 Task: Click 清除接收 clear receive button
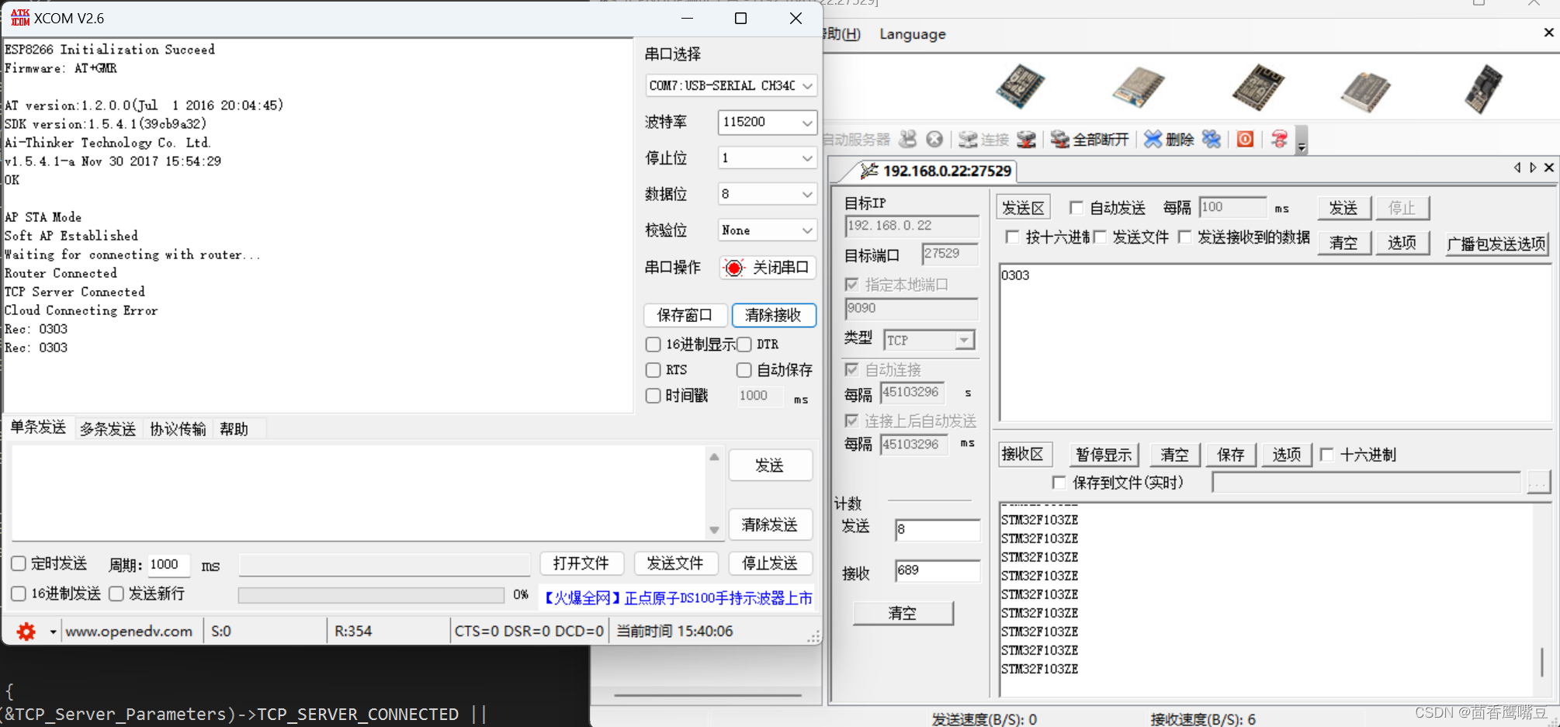(773, 315)
